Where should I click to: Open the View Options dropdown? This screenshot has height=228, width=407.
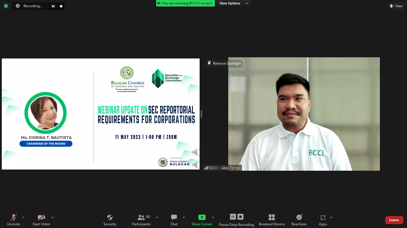pyautogui.click(x=233, y=3)
